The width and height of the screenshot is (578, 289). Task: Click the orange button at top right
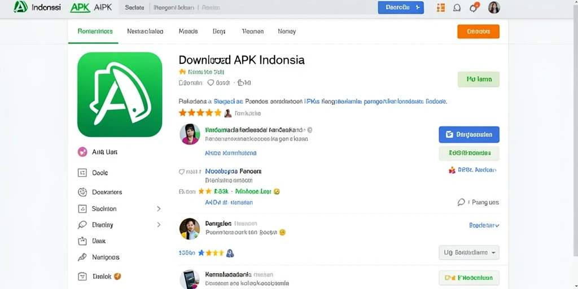(x=478, y=32)
